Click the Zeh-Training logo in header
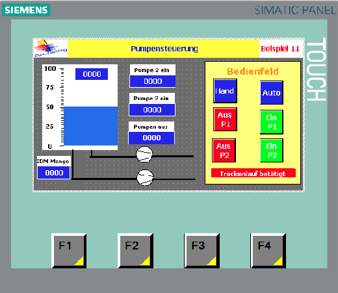The width and height of the screenshot is (338, 293). coord(51,48)
